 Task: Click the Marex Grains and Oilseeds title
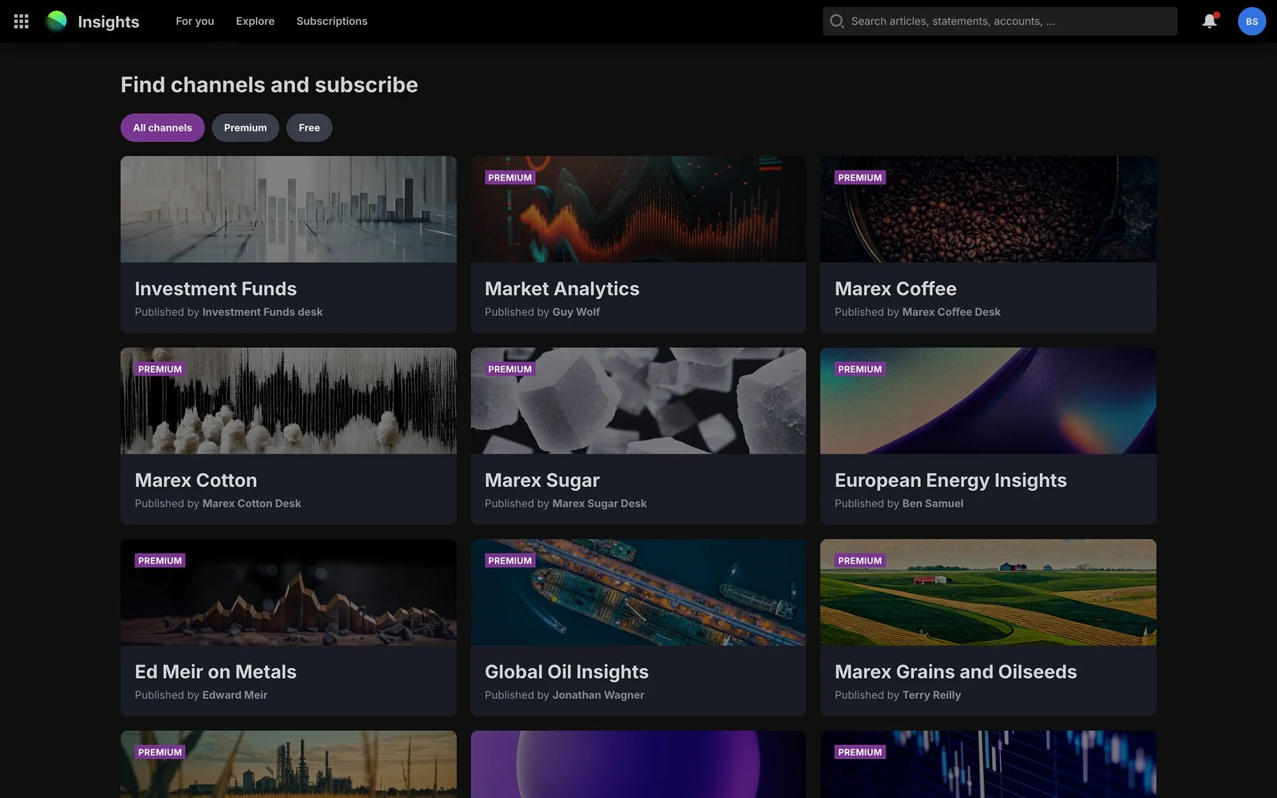pos(956,672)
